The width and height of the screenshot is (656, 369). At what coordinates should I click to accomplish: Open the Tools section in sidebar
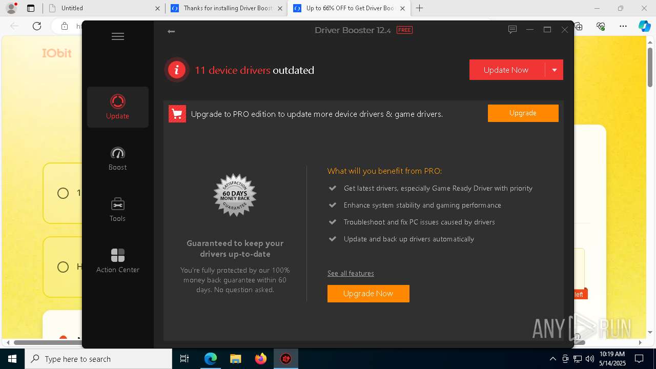[x=118, y=210]
